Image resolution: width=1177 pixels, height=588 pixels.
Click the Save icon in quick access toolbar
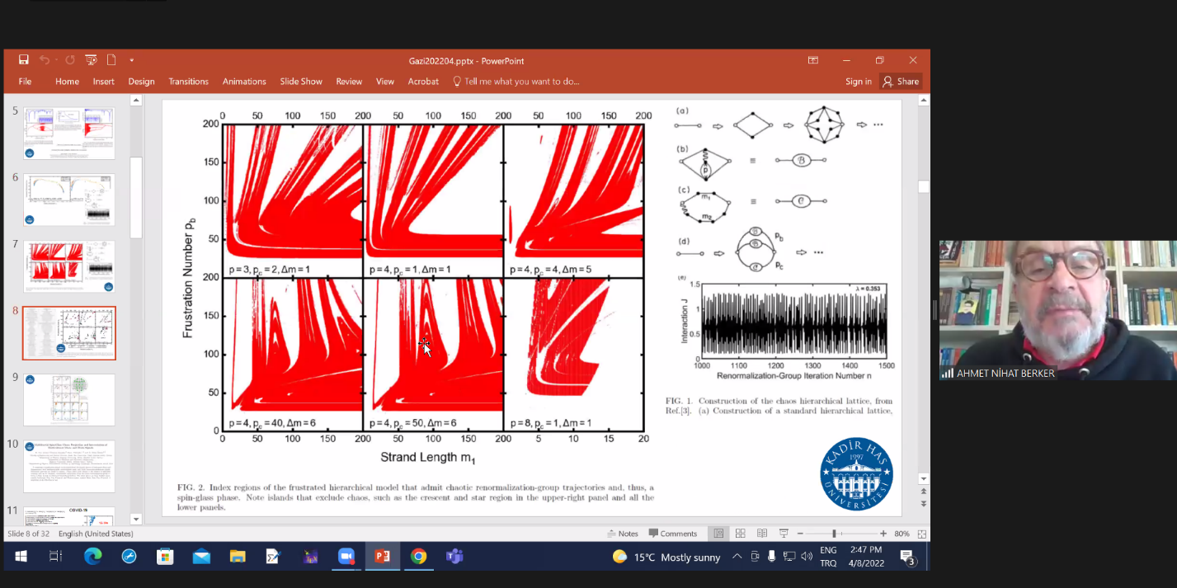tap(24, 60)
